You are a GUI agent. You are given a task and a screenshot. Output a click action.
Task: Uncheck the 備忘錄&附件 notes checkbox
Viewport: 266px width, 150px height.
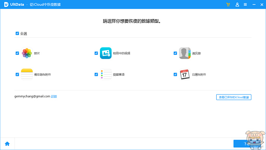(17, 74)
